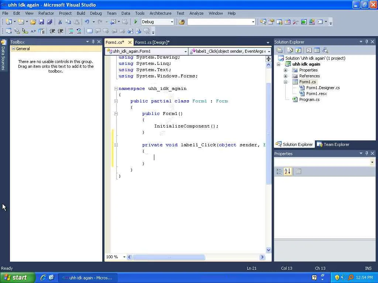The width and height of the screenshot is (378, 283).
Task: Click the Open File folder icon
Action: coord(33,22)
